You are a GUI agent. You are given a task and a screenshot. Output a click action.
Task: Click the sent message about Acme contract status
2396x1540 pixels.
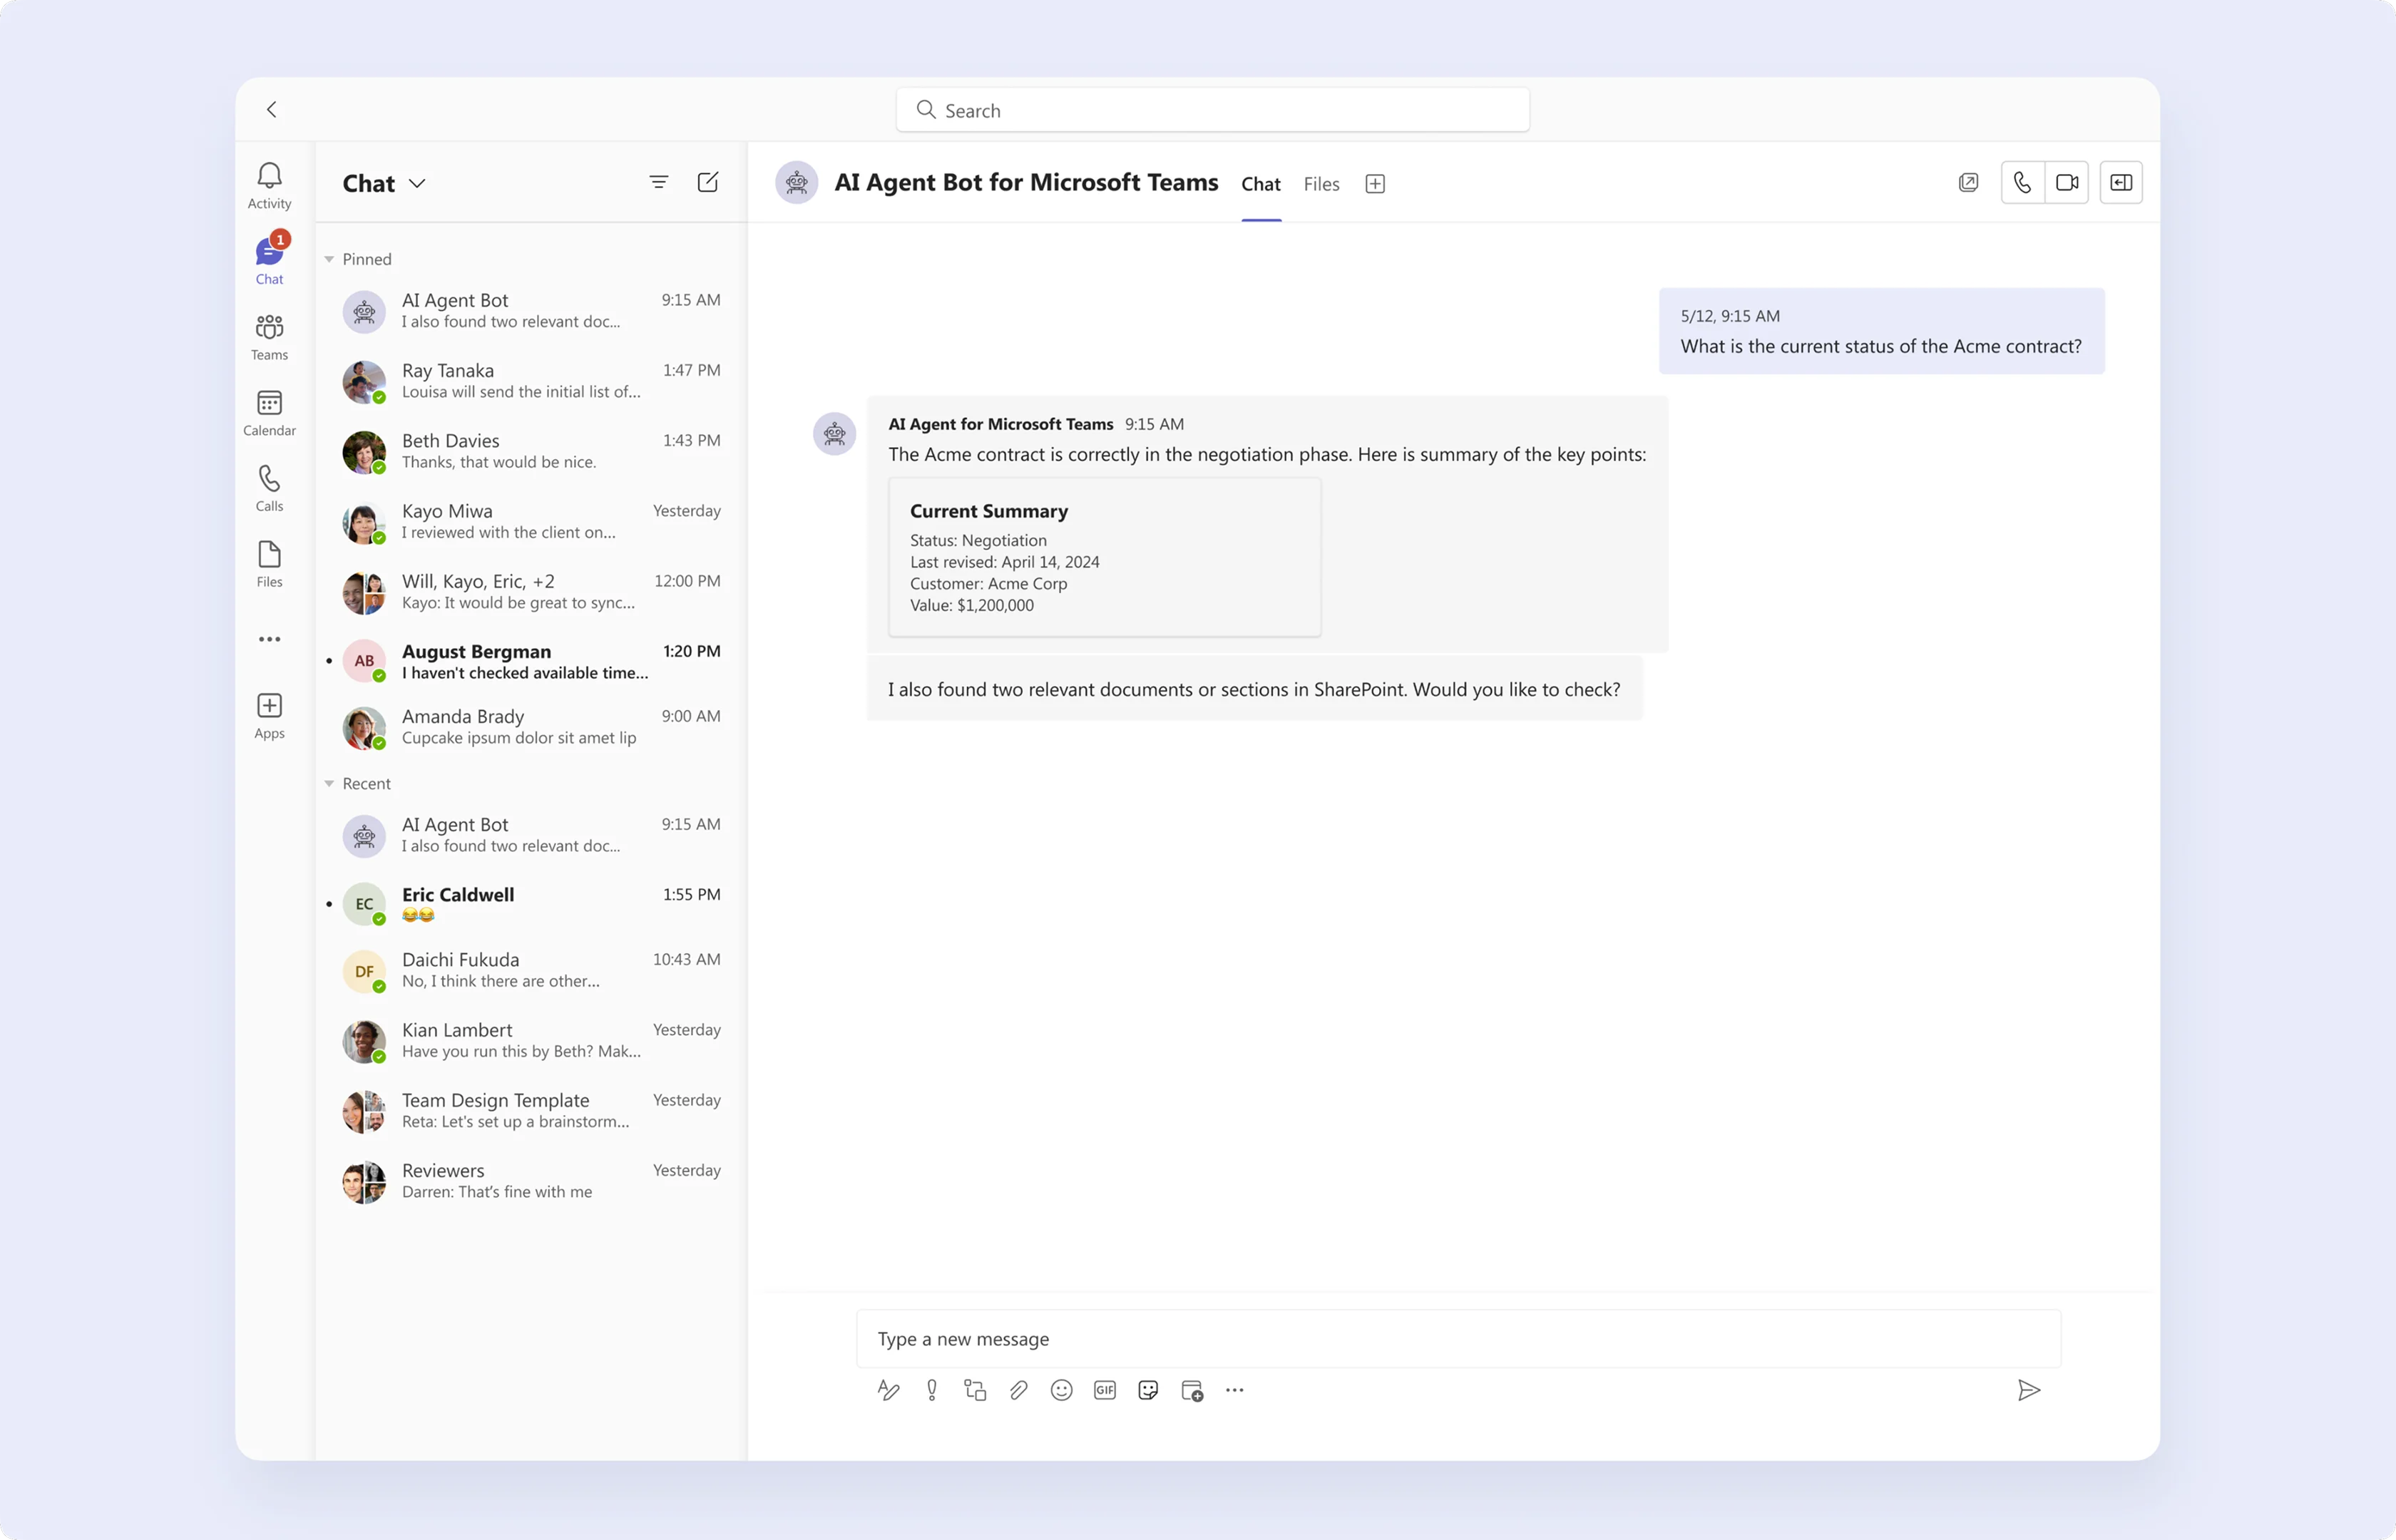coord(1881,331)
